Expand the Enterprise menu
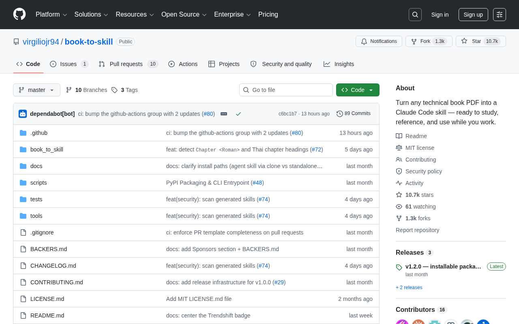The width and height of the screenshot is (519, 324). 233,15
